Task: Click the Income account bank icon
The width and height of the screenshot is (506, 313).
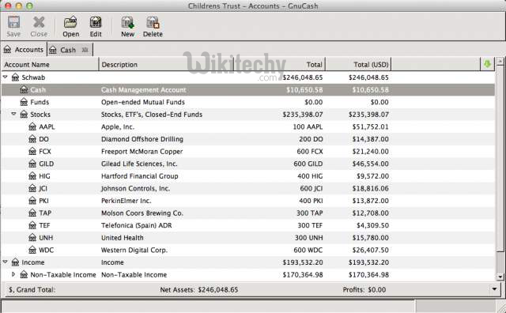Action: [x=15, y=262]
